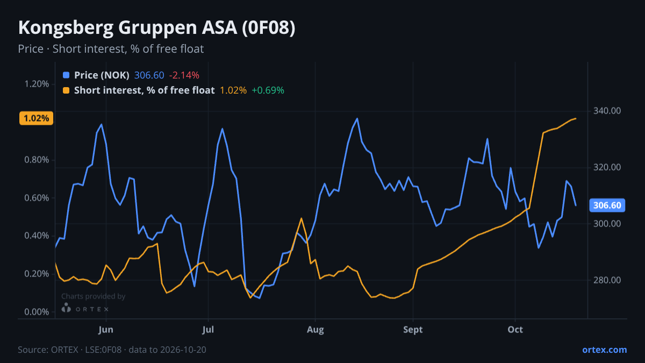The width and height of the screenshot is (645, 363).
Task: Click the 1.20% left axis label
Action: [x=37, y=84]
